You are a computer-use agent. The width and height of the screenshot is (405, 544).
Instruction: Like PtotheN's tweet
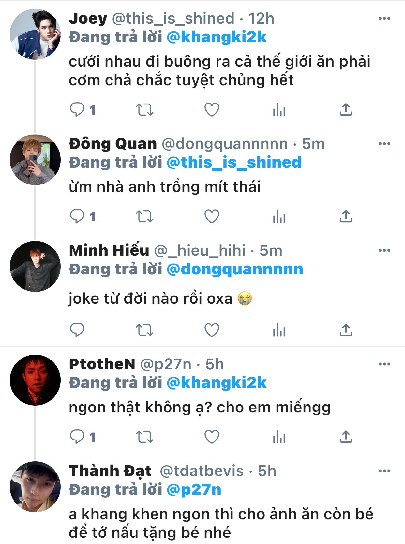(212, 437)
